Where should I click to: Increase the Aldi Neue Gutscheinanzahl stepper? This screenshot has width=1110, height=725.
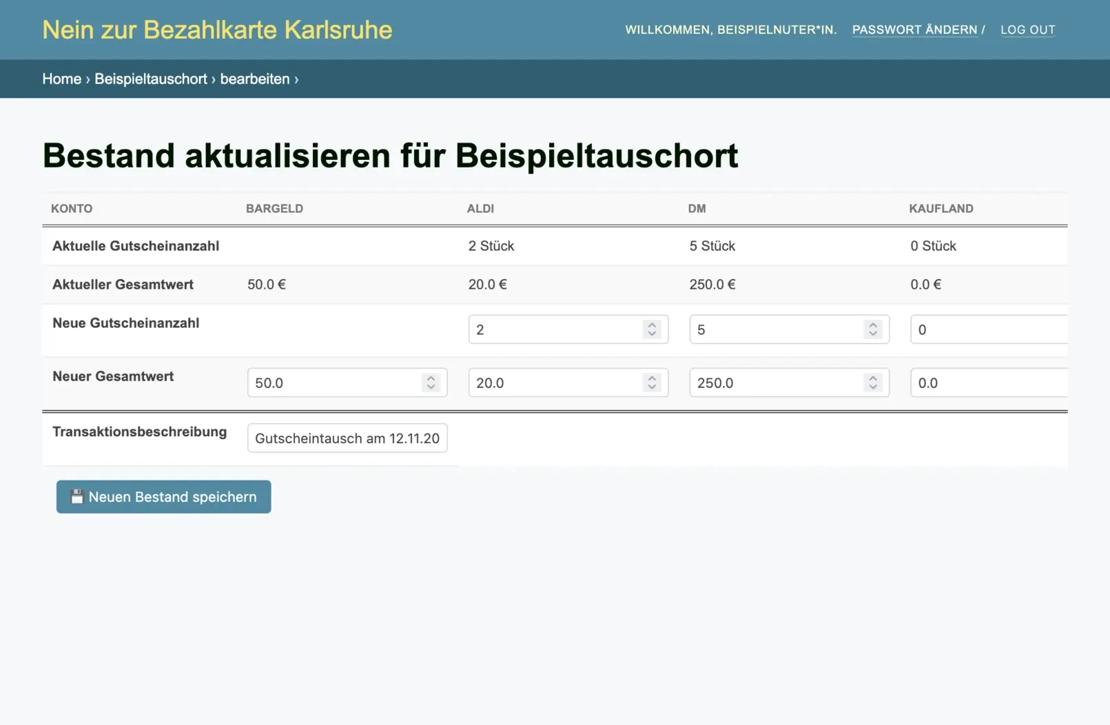click(652, 325)
